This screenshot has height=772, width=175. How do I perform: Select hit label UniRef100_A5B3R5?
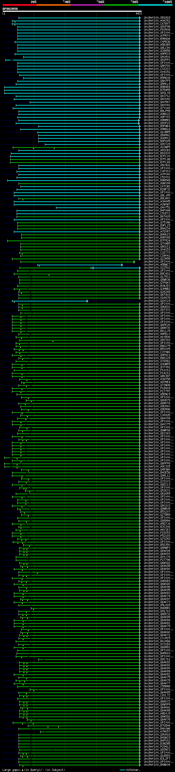(x=157, y=45)
